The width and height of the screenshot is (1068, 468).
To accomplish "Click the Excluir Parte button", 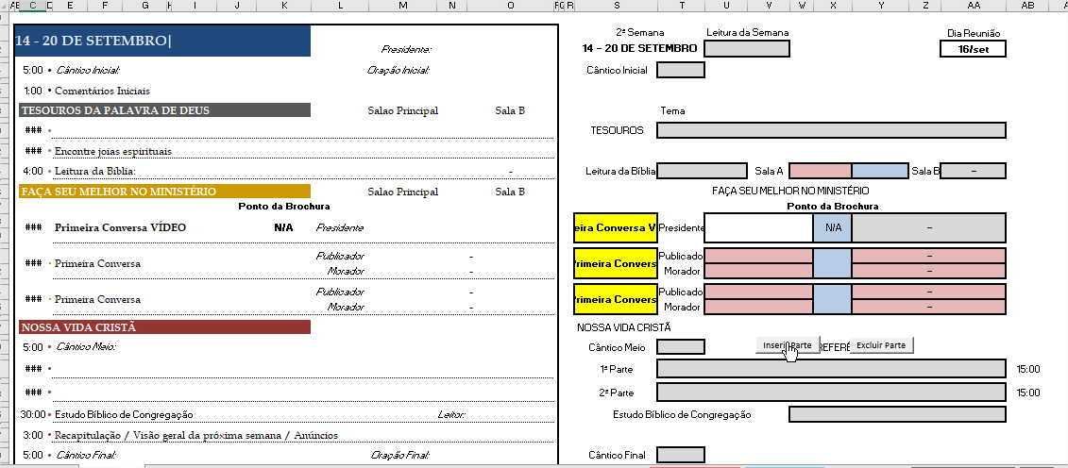I will point(881,345).
